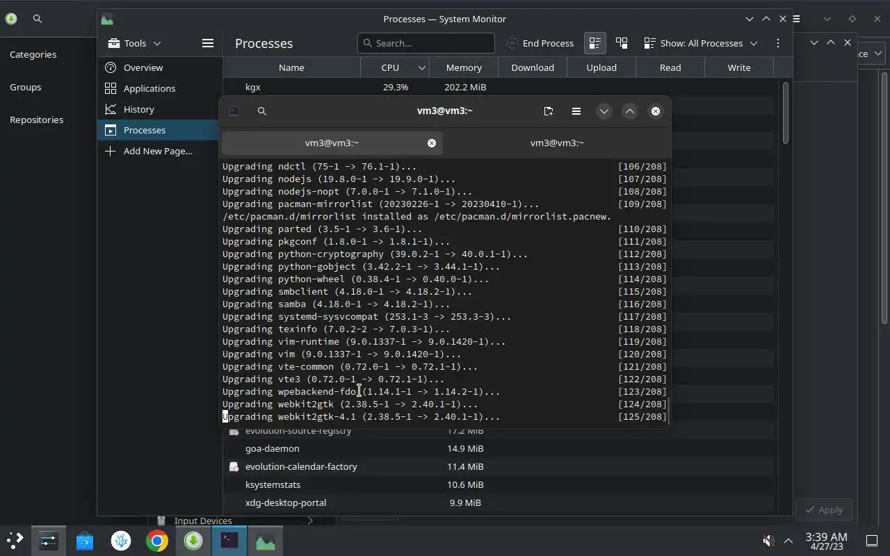This screenshot has width=890, height=556.
Task: Sort by the Download column header
Action: pos(533,67)
